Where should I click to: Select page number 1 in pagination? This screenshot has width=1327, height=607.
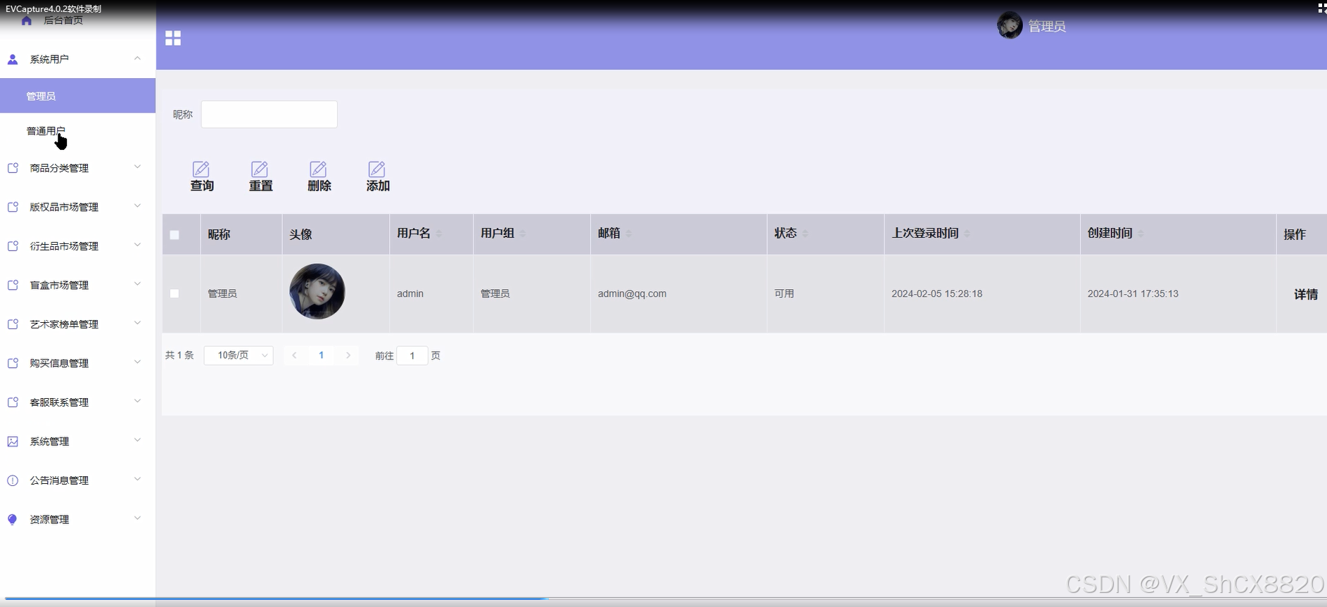pyautogui.click(x=322, y=355)
